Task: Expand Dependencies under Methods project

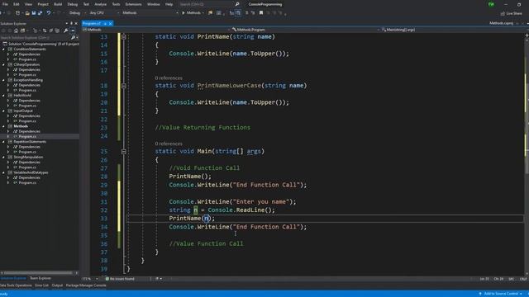Action: [x=8, y=131]
